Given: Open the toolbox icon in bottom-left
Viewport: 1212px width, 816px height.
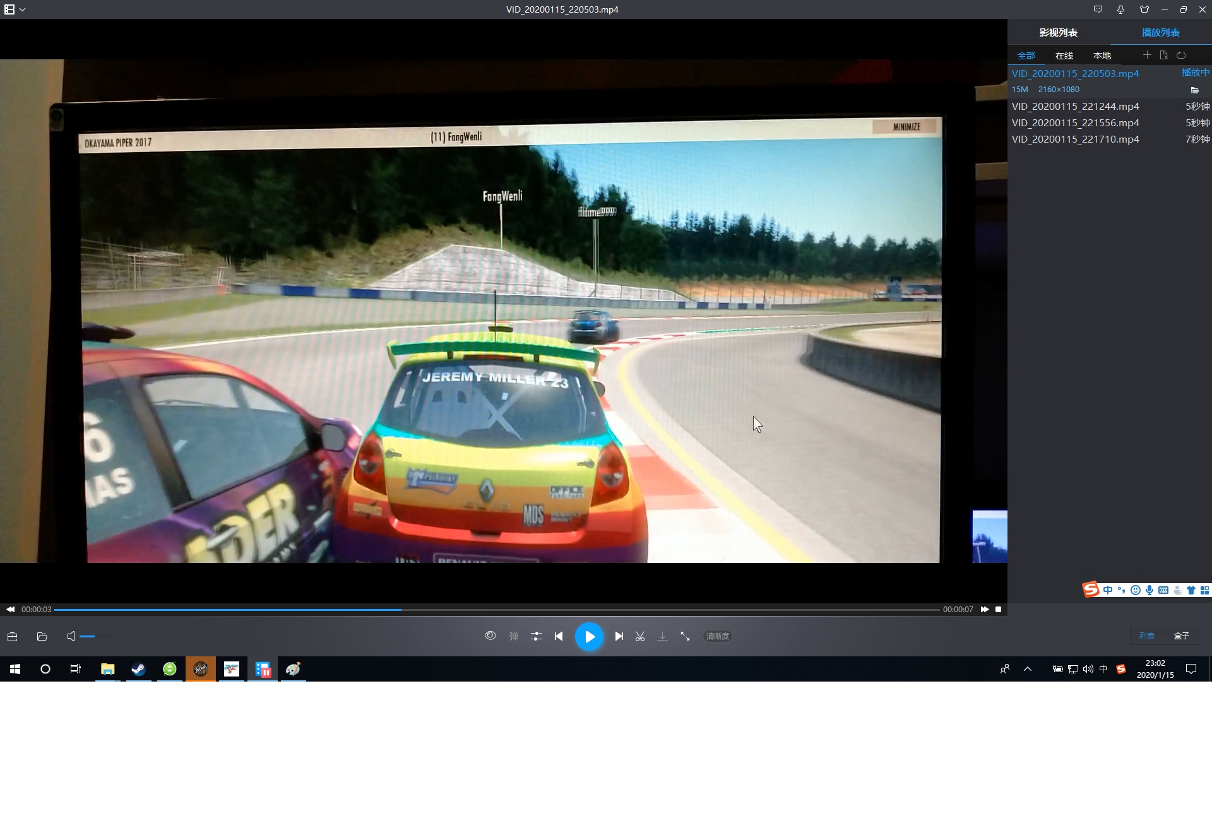Looking at the screenshot, I should 12,637.
